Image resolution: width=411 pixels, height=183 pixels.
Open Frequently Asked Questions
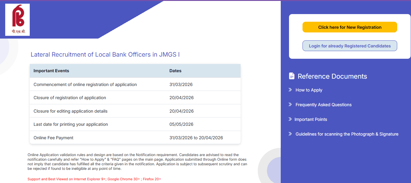coord(323,105)
